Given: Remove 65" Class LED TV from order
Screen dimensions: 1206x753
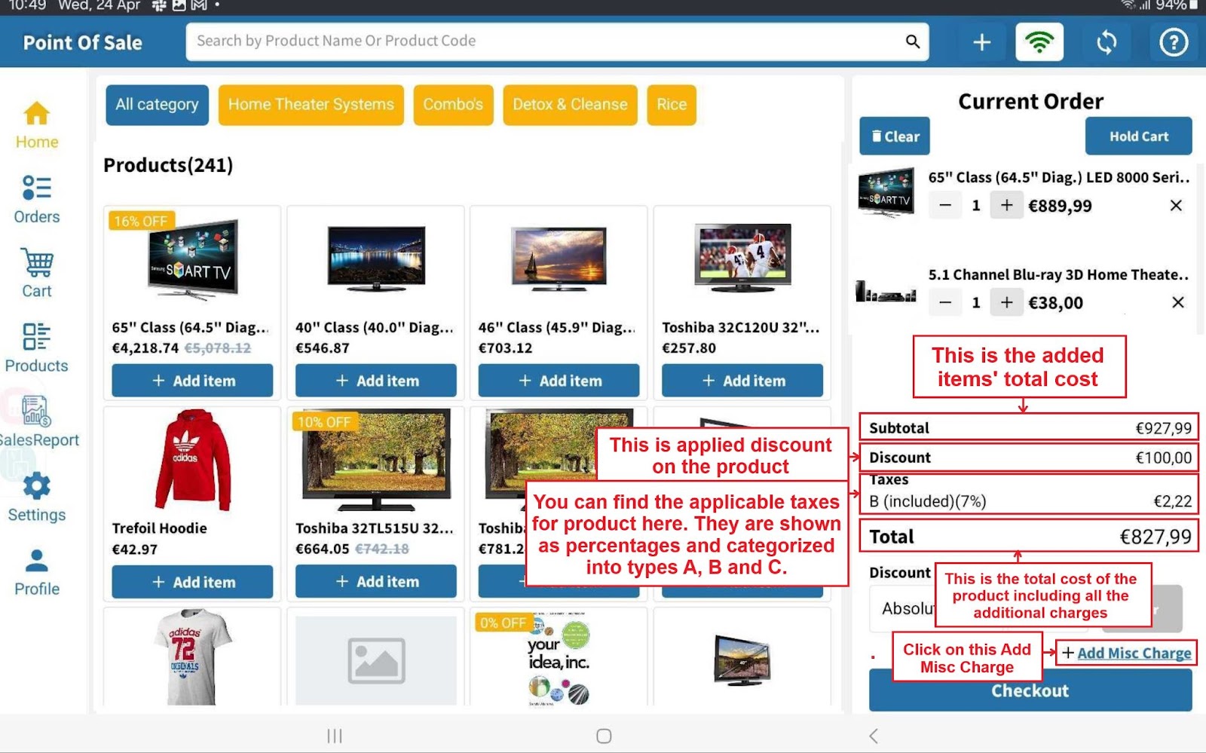Looking at the screenshot, I should pos(1175,205).
